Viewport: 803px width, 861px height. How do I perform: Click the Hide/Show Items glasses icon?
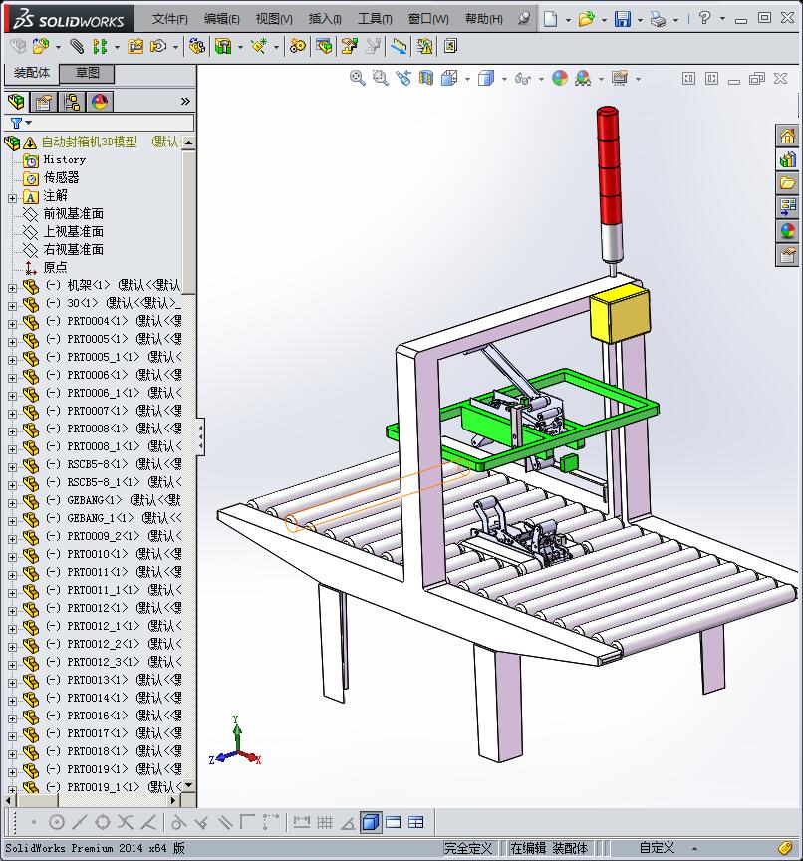click(522, 79)
